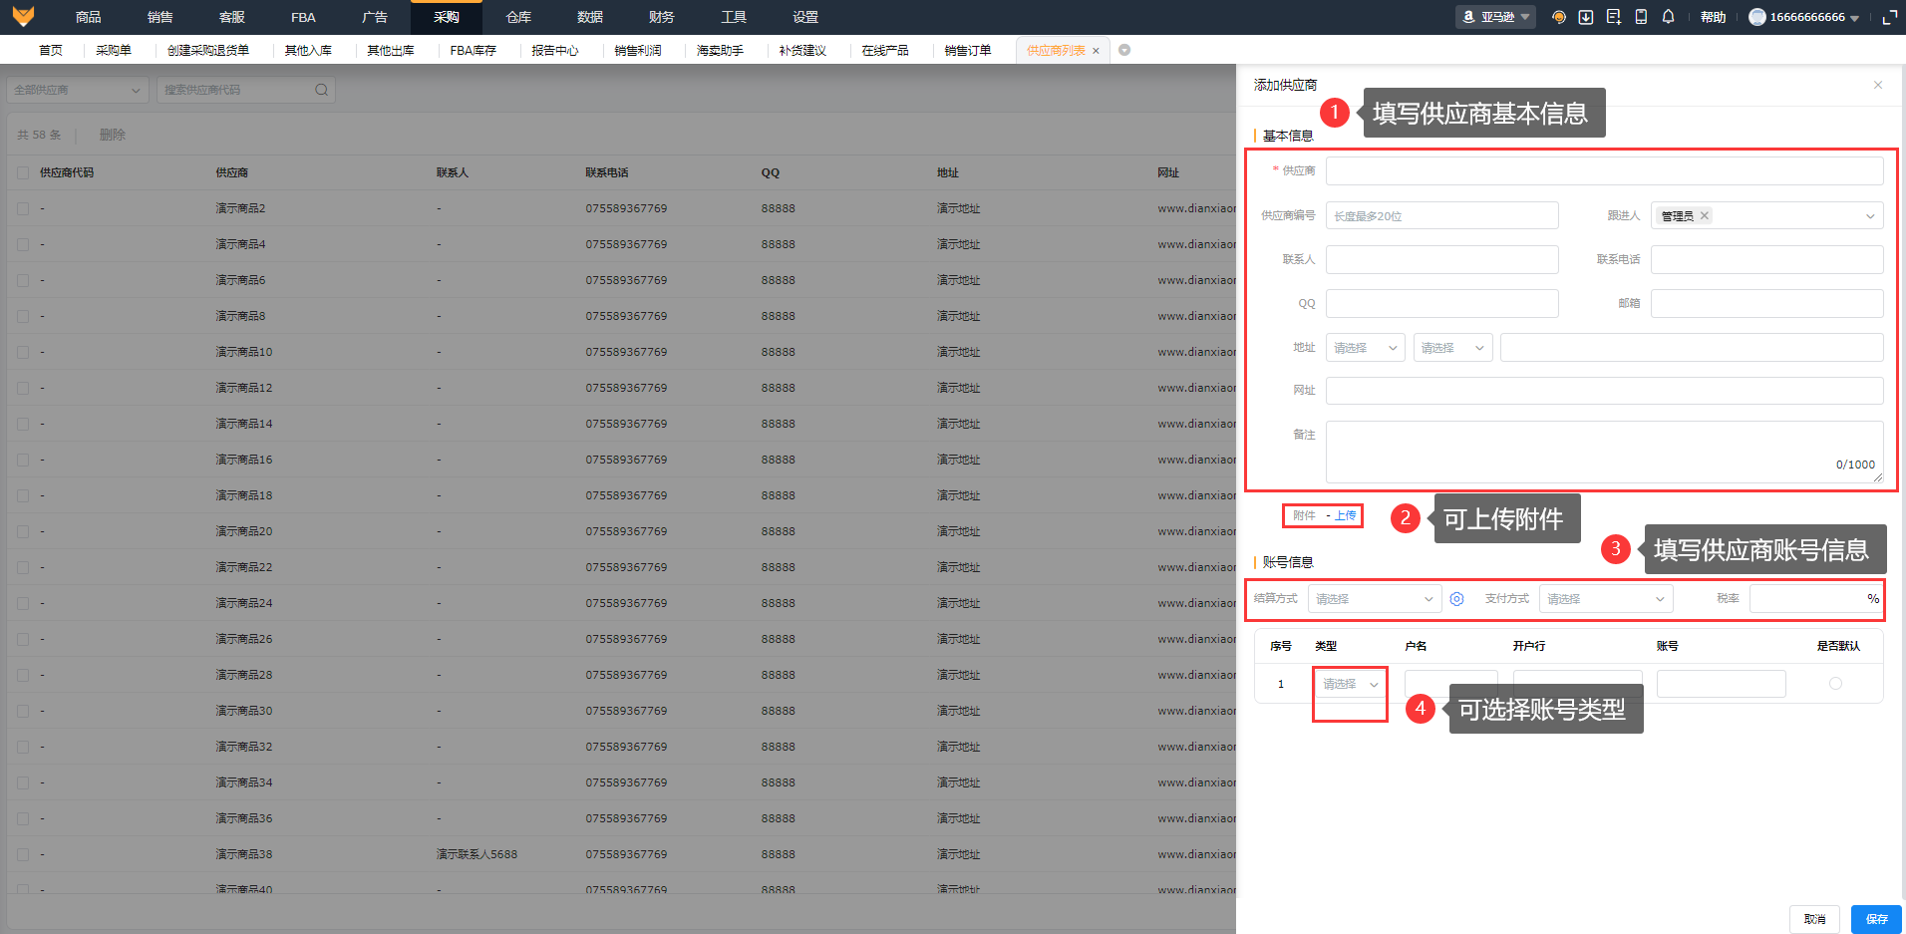The height and width of the screenshot is (934, 1906).
Task: Click the 账号 input in account row 1
Action: 1721,684
